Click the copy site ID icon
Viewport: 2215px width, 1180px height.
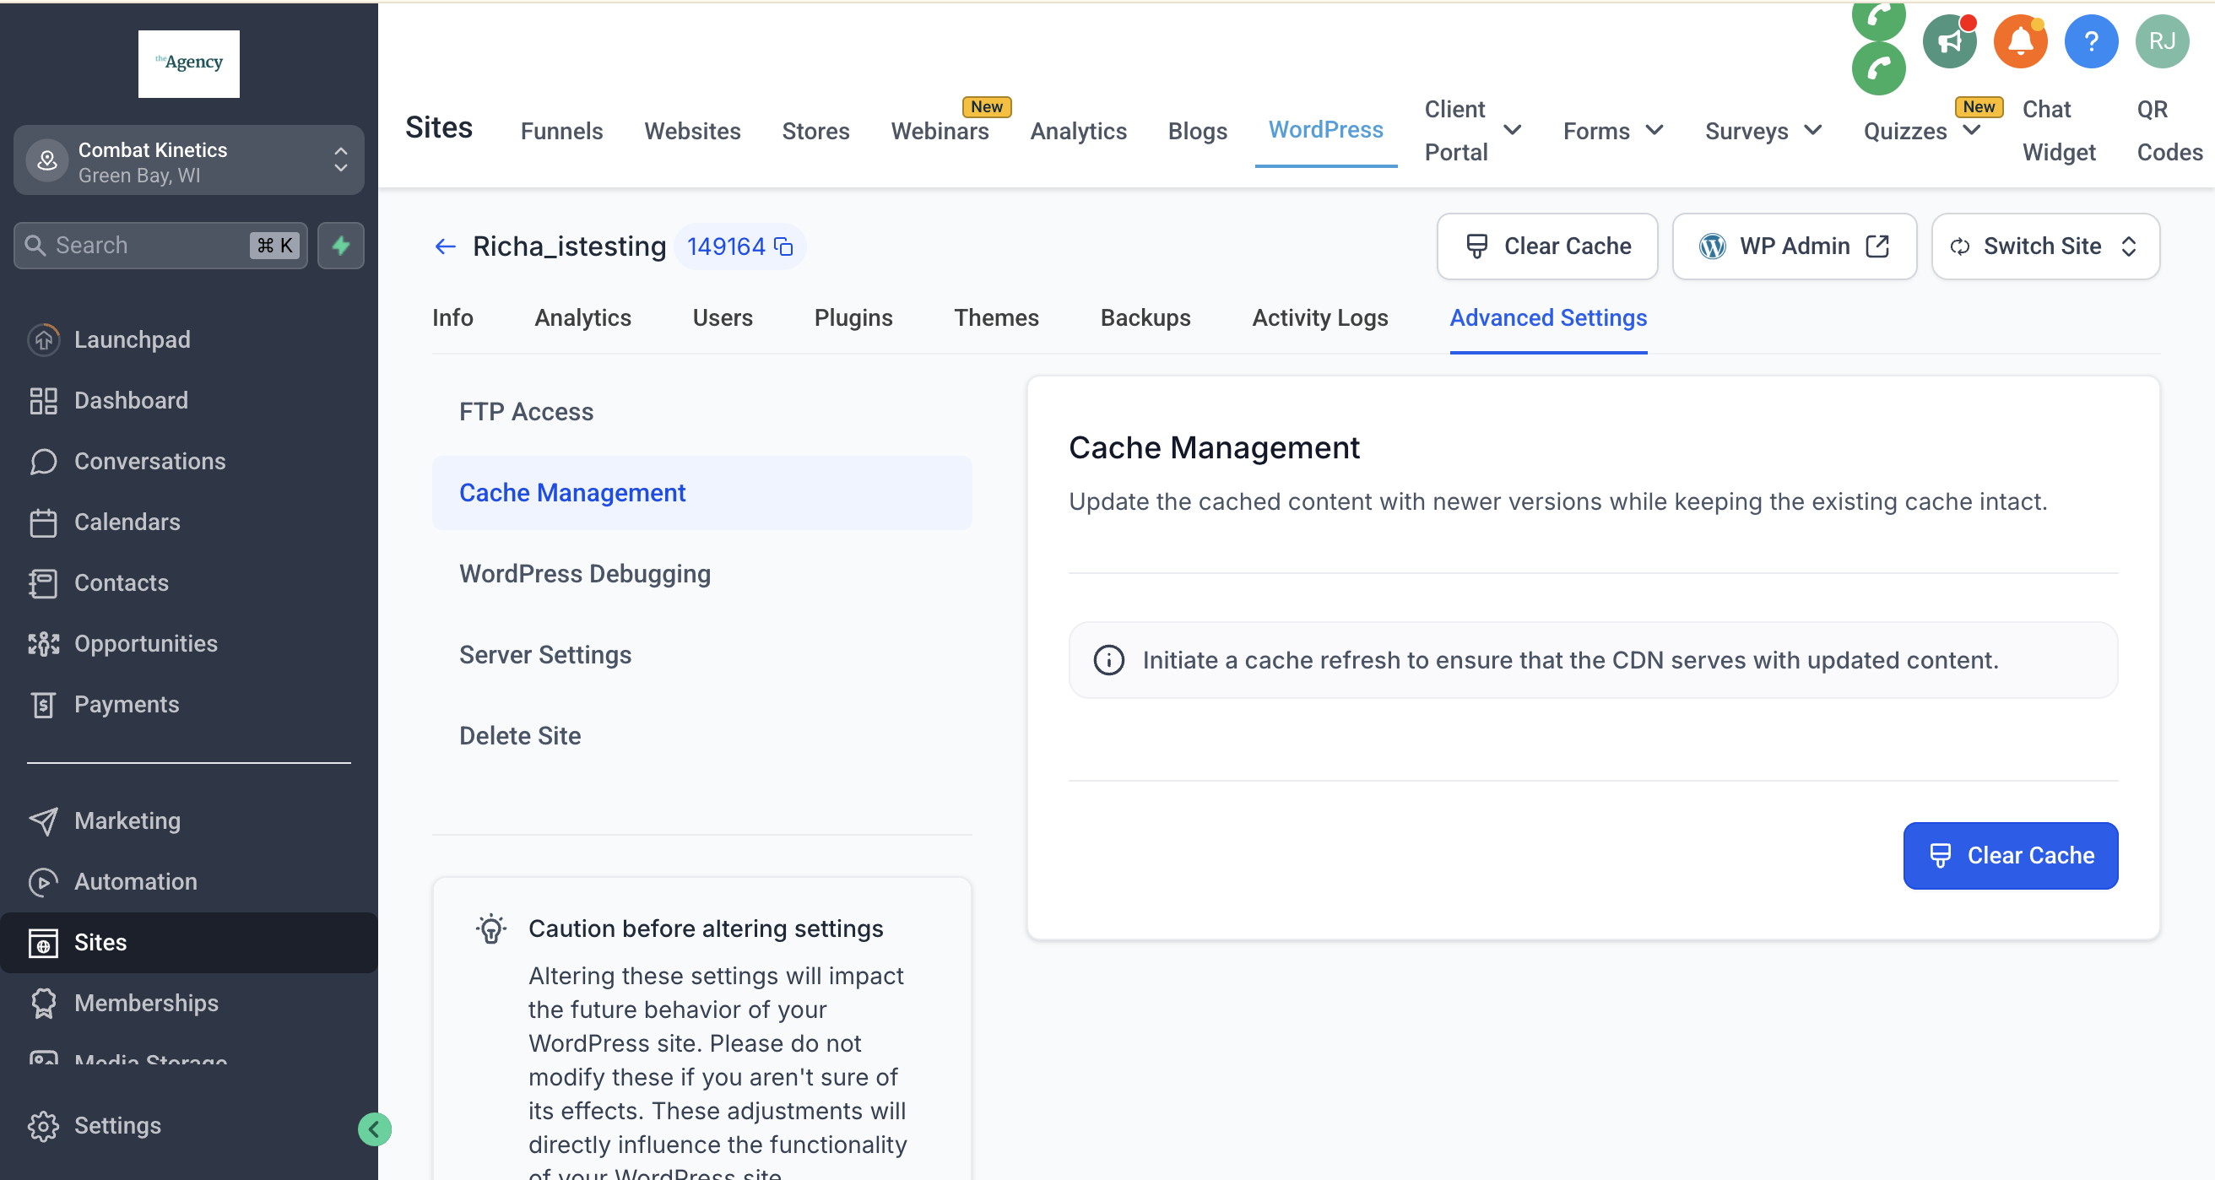(x=783, y=246)
